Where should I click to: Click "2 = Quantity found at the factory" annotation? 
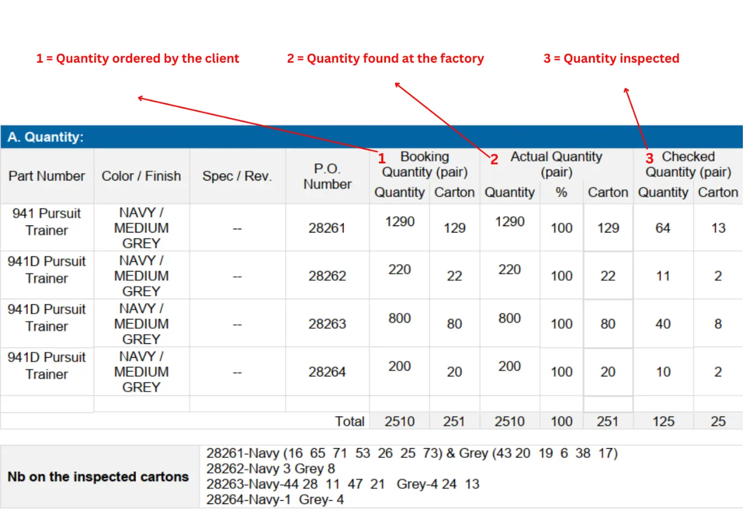[x=385, y=58]
